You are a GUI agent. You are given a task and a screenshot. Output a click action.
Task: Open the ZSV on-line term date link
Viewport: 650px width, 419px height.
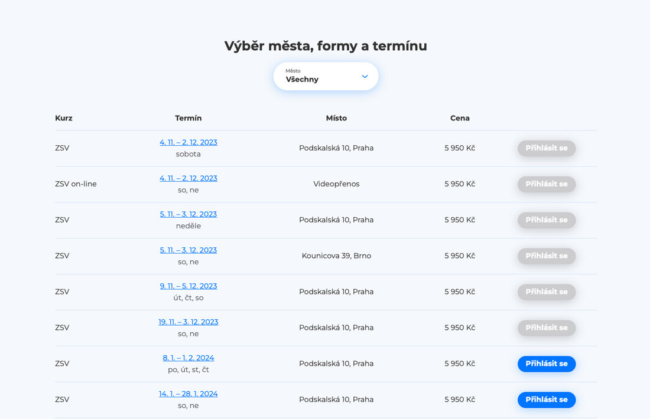click(188, 178)
